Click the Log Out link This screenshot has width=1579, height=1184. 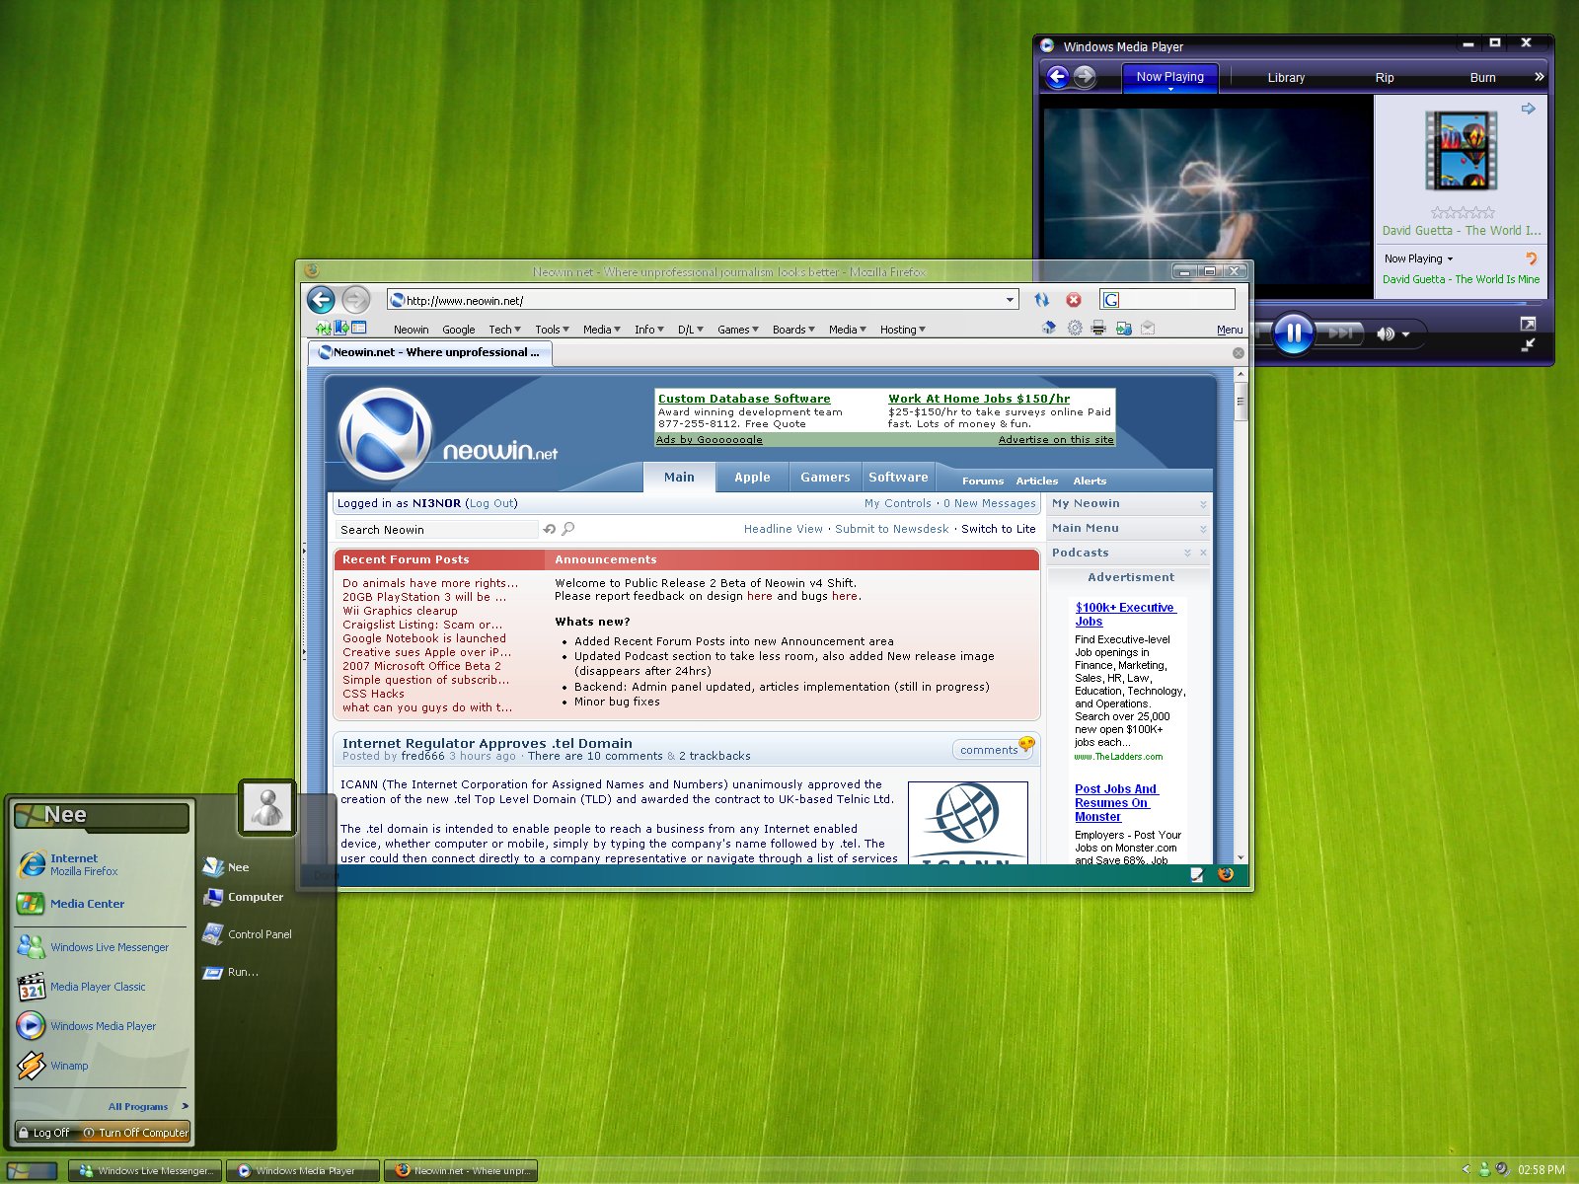coord(491,503)
